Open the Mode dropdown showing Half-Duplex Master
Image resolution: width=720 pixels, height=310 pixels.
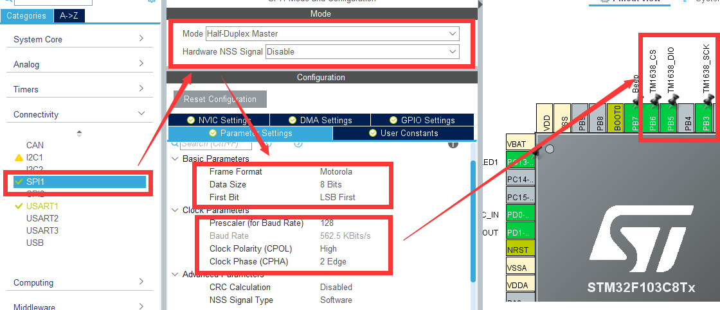332,33
